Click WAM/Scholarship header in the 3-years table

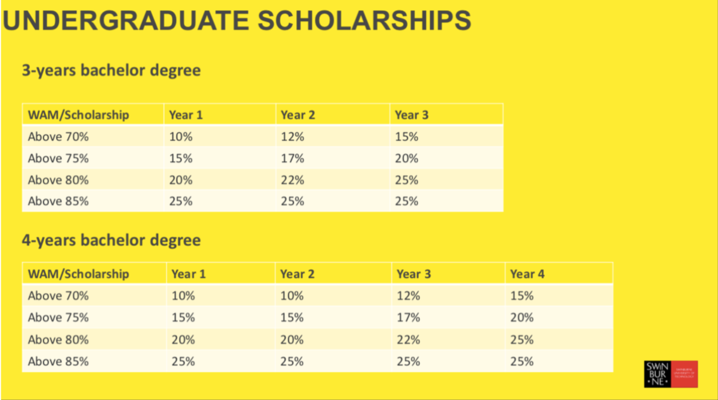[79, 115]
